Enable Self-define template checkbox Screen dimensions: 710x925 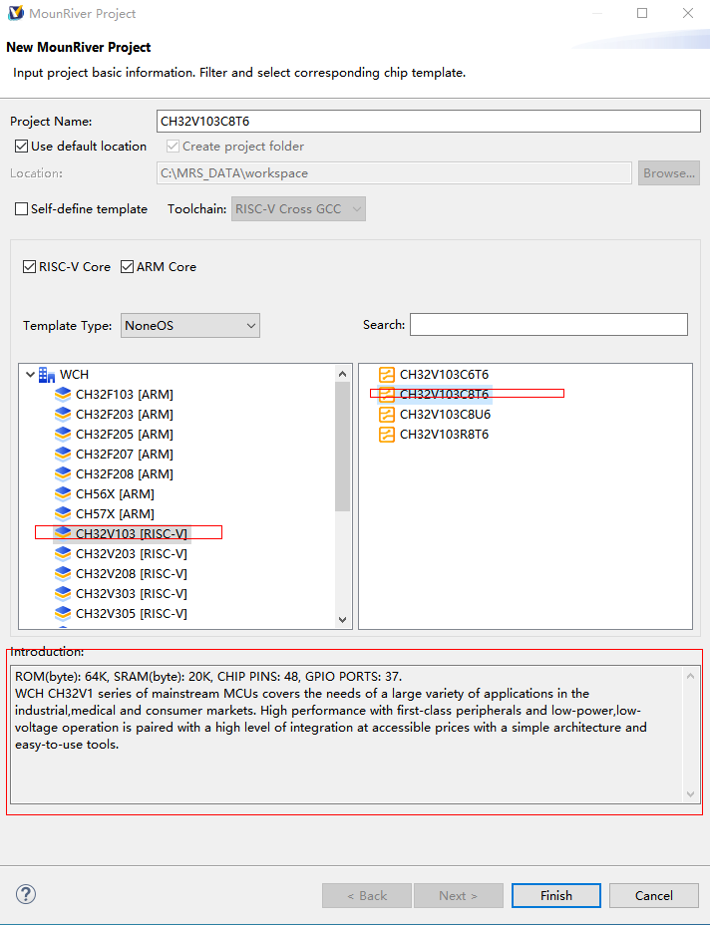[x=21, y=209]
